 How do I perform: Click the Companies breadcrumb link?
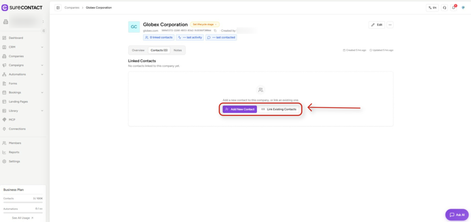pos(72,7)
